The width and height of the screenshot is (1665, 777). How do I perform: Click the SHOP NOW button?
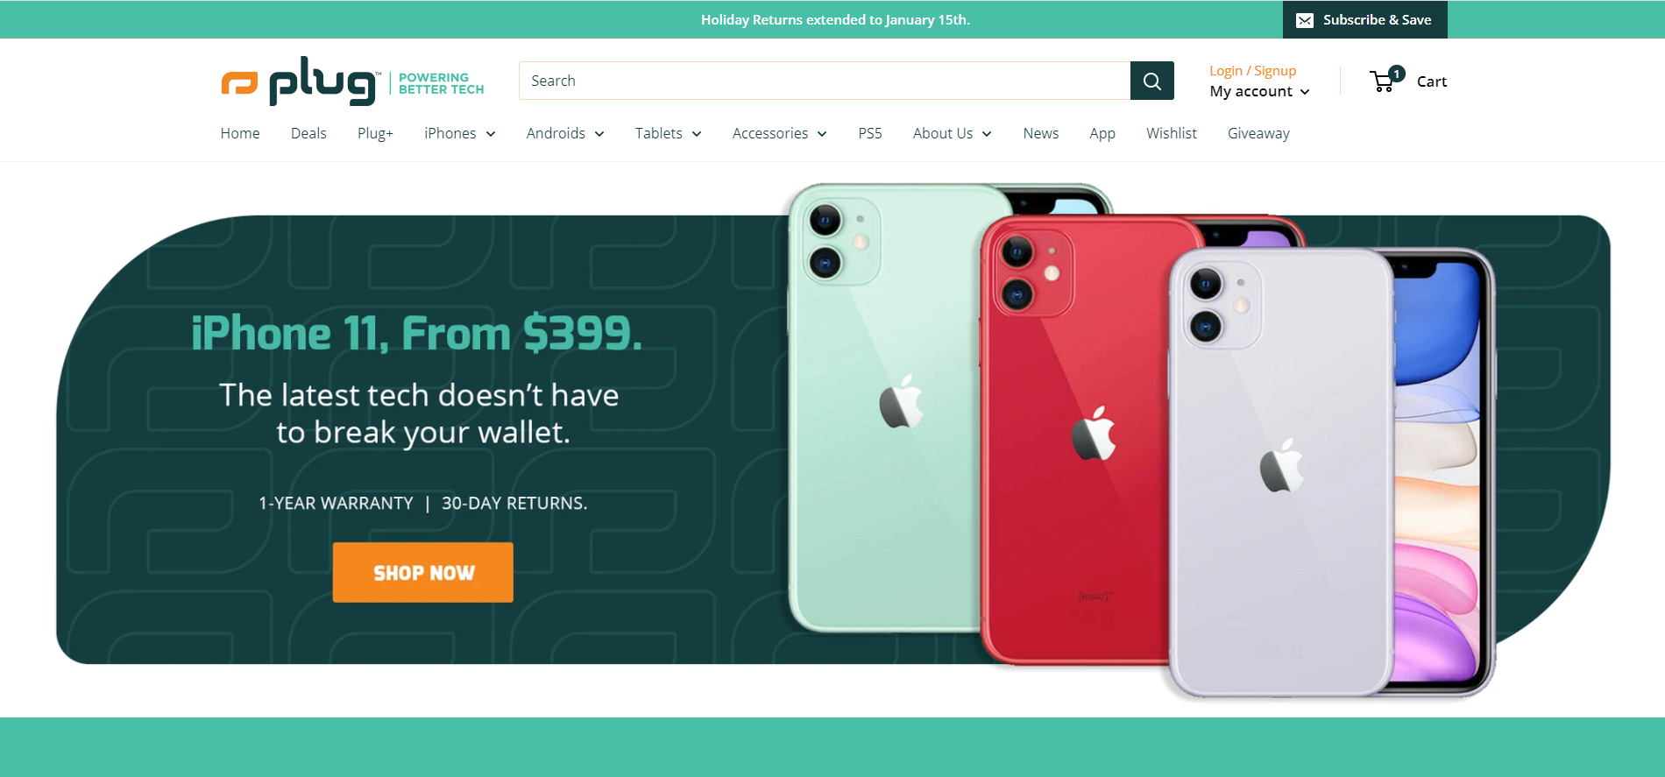(x=423, y=572)
